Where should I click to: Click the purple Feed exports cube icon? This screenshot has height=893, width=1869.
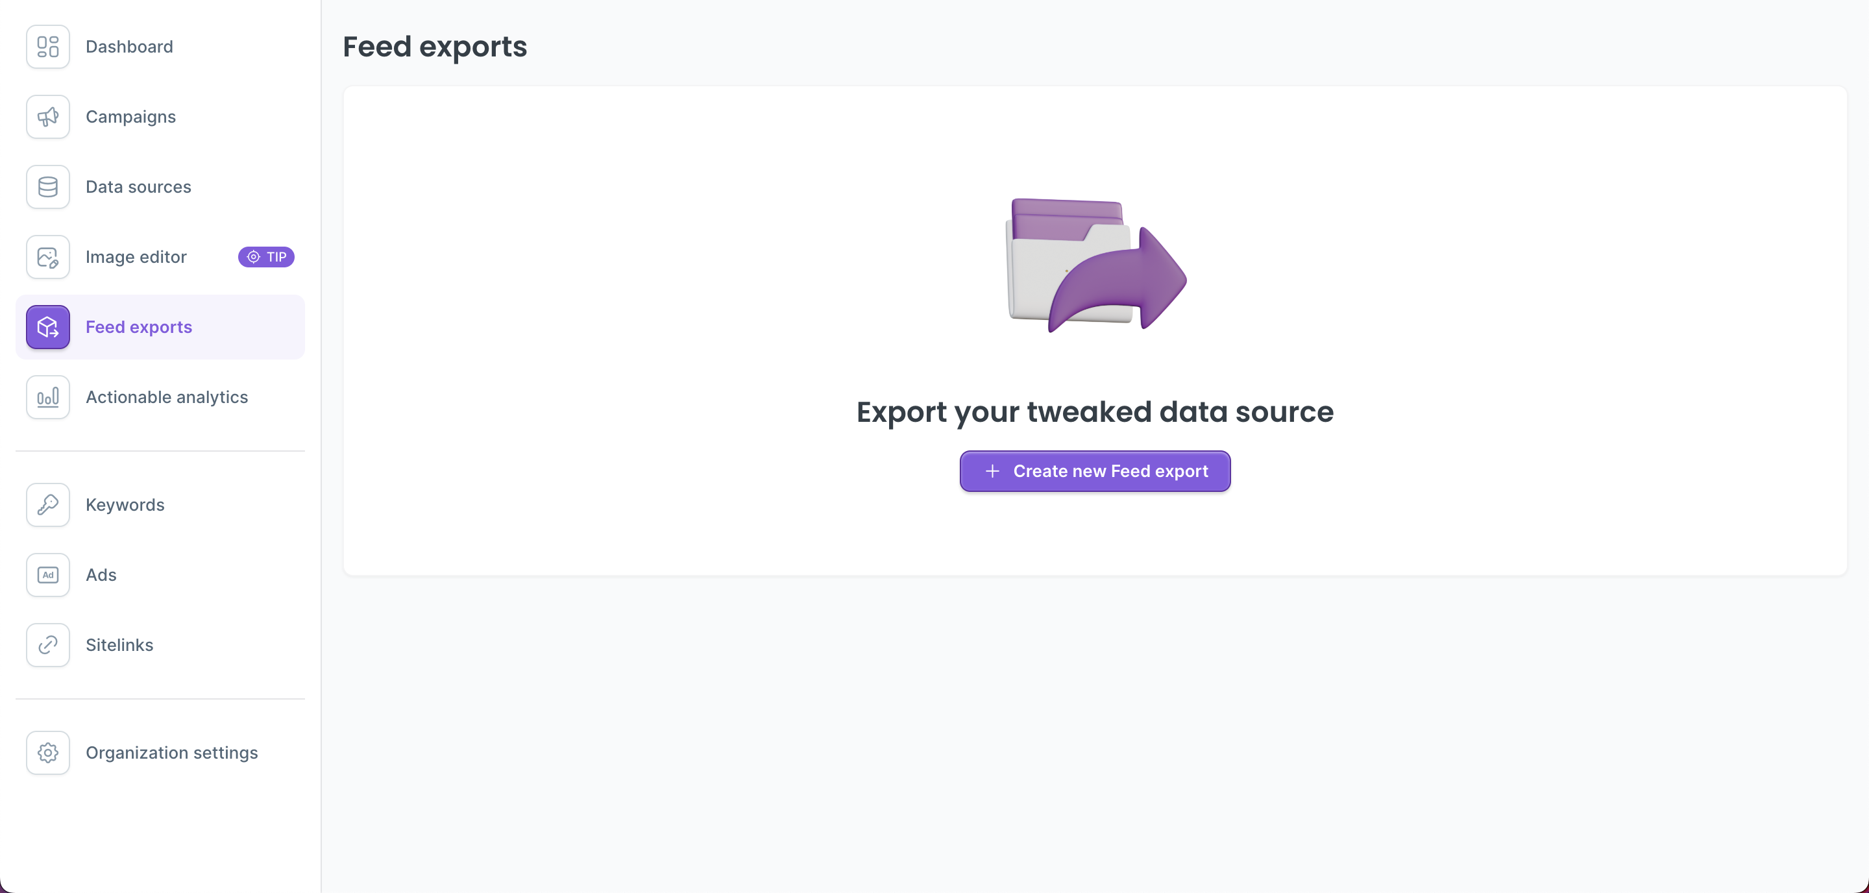[47, 326]
